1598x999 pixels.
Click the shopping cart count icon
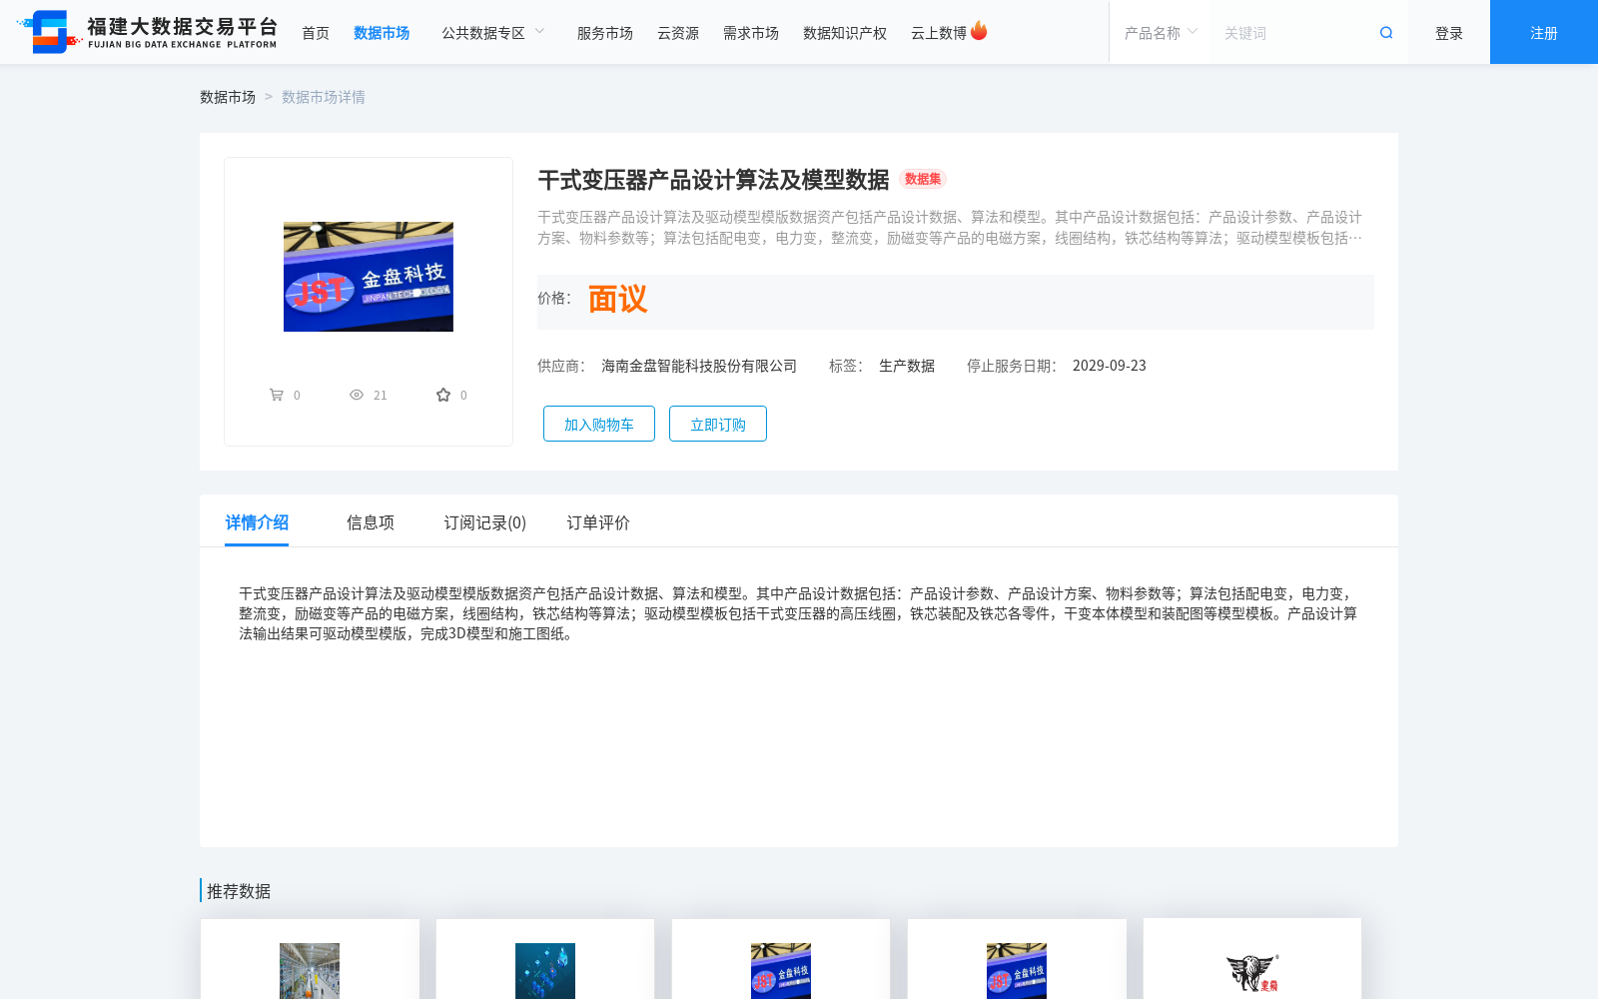(x=277, y=395)
